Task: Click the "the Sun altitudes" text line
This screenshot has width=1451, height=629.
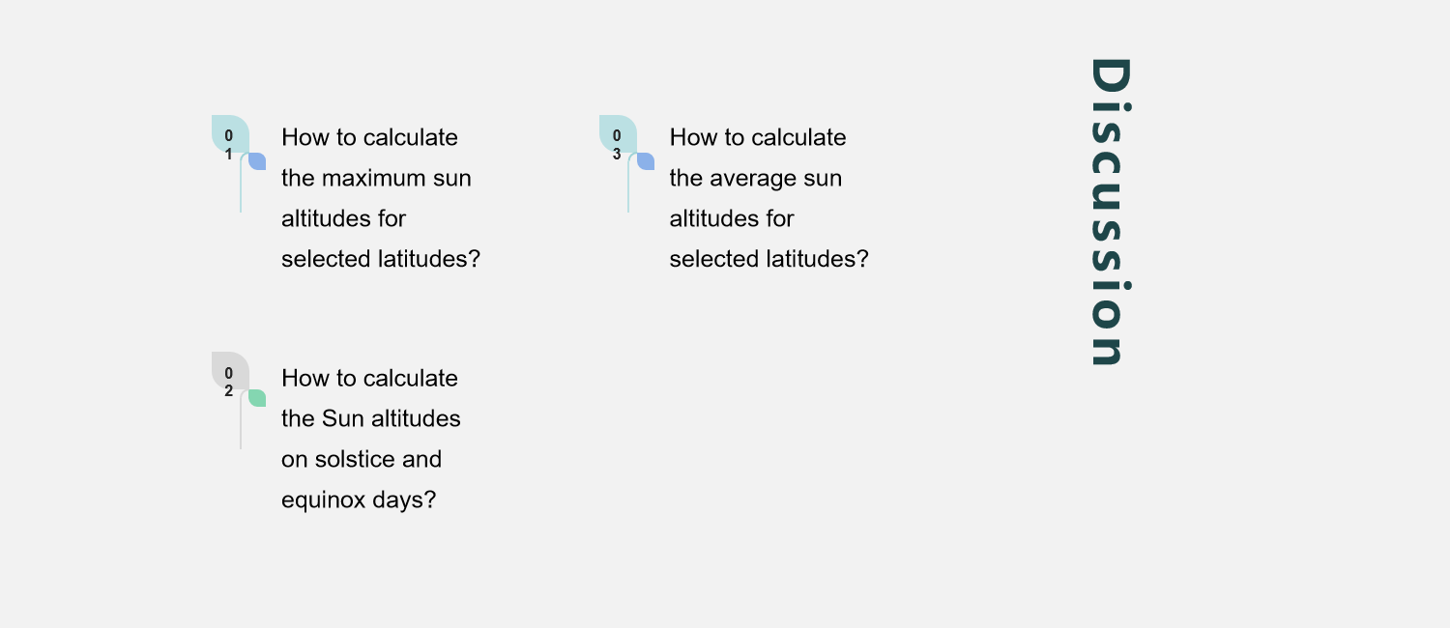Action: pos(370,419)
